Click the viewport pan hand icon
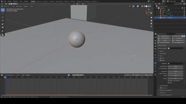 coord(151,21)
